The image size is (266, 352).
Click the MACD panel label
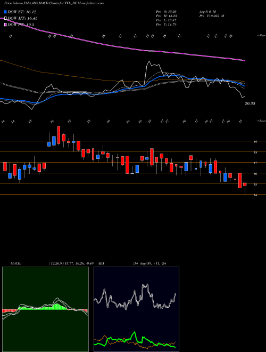pyautogui.click(x=15, y=263)
